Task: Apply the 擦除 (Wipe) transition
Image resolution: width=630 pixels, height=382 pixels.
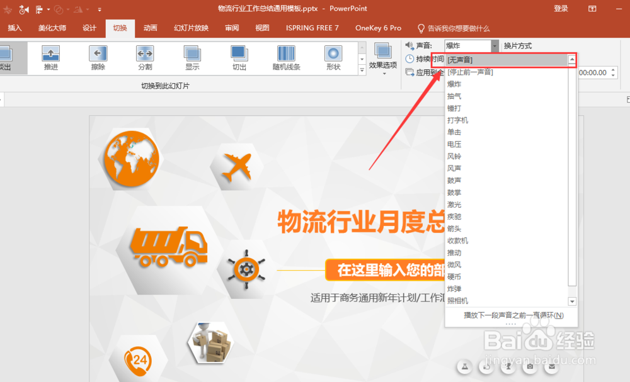Action: coord(98,57)
